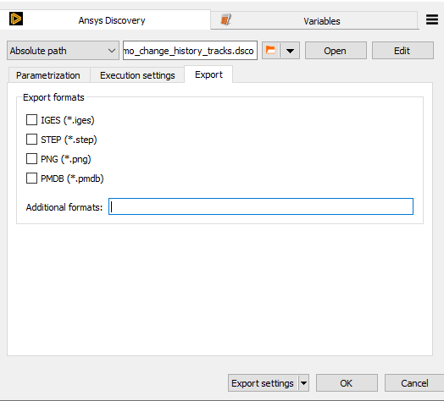Click the Edit button
This screenshot has height=401, width=444.
click(402, 51)
